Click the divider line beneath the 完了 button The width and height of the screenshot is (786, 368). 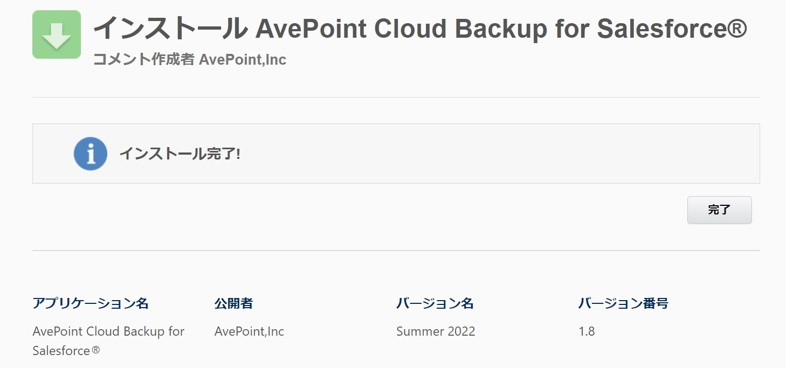pos(396,251)
